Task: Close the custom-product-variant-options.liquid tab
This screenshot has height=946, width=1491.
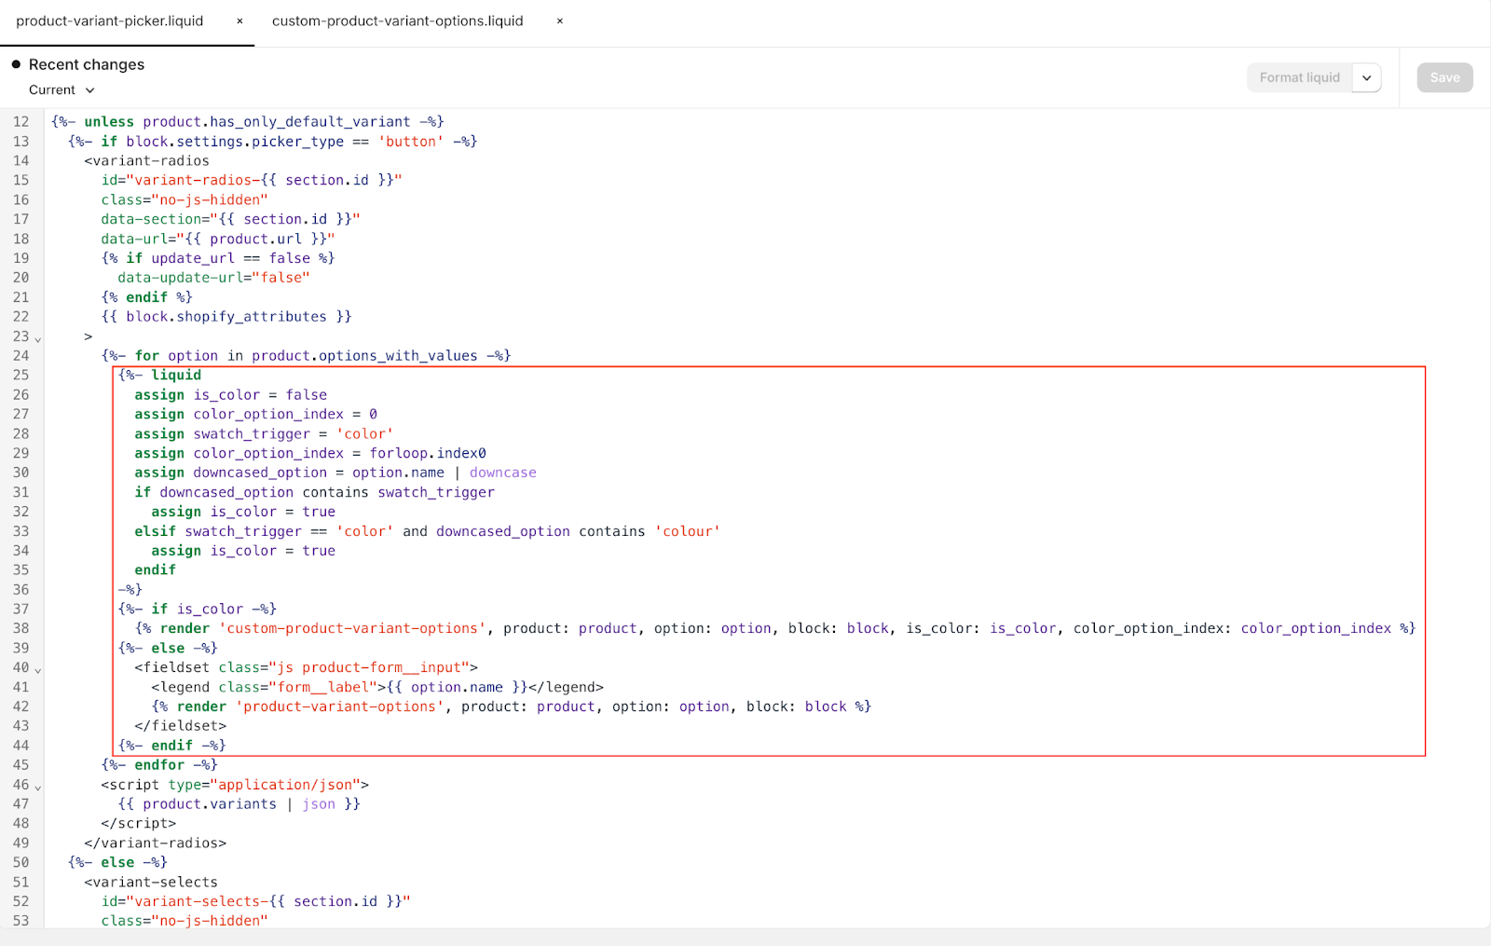Action: (x=560, y=21)
